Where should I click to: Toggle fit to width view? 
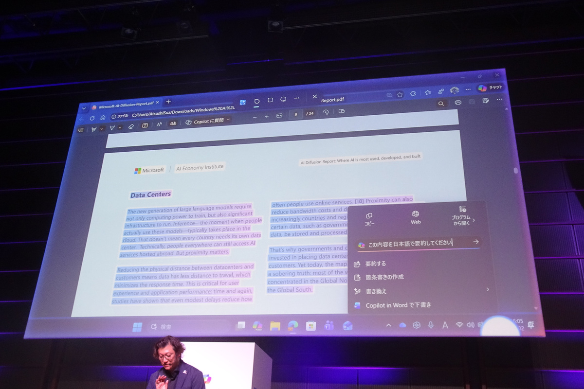(x=279, y=116)
